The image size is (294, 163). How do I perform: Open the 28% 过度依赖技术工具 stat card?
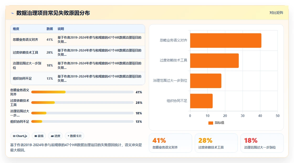point(216,143)
